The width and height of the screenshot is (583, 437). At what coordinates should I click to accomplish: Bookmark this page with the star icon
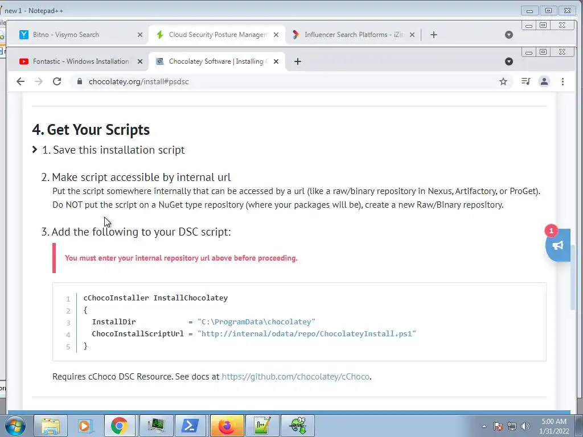pyautogui.click(x=503, y=81)
